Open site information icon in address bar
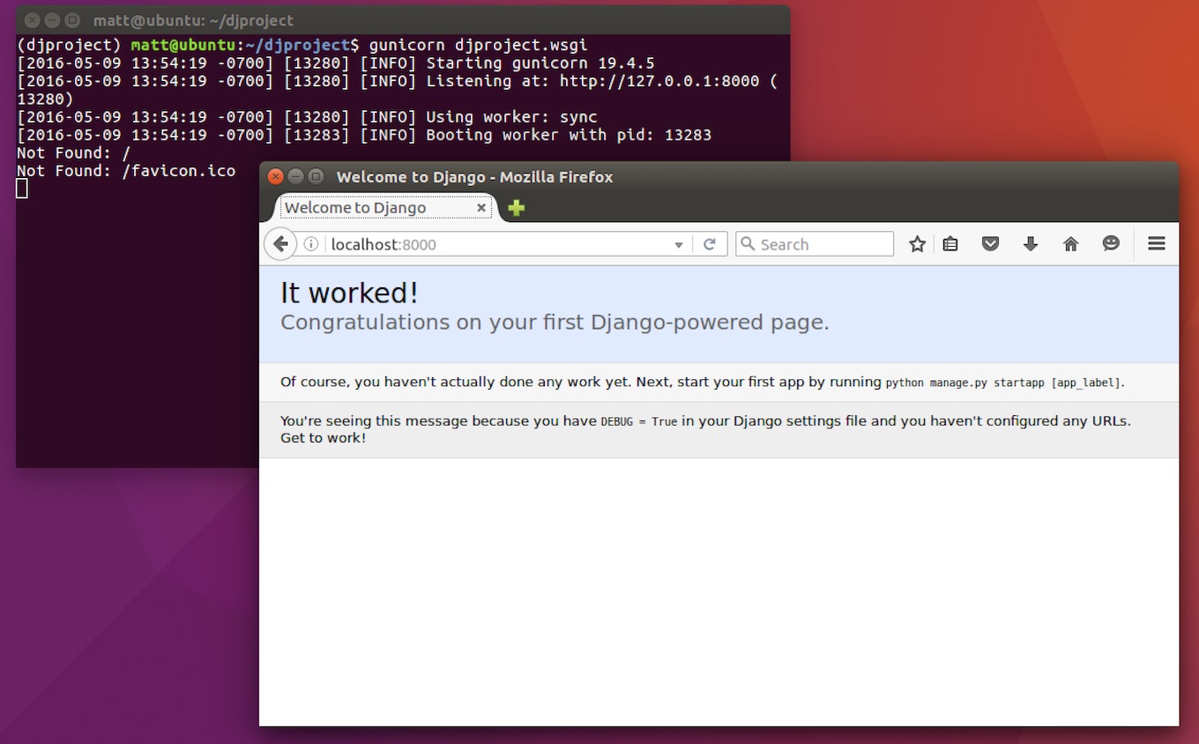The width and height of the screenshot is (1199, 744). (x=311, y=244)
